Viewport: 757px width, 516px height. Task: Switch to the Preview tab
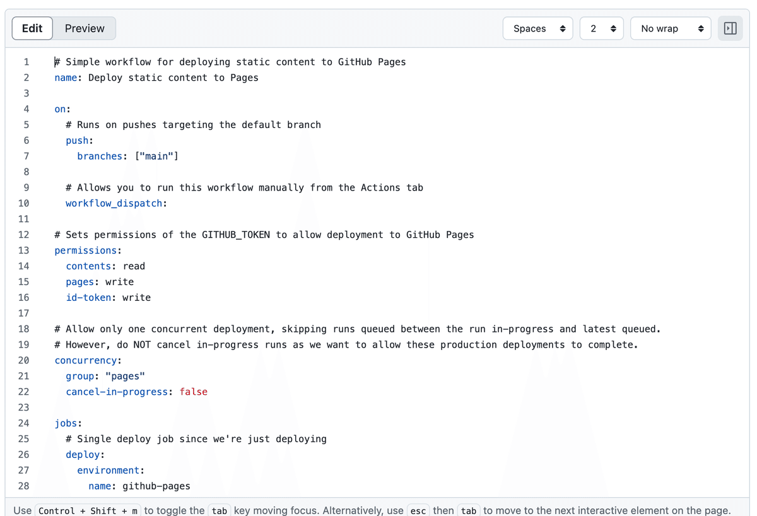pos(85,28)
